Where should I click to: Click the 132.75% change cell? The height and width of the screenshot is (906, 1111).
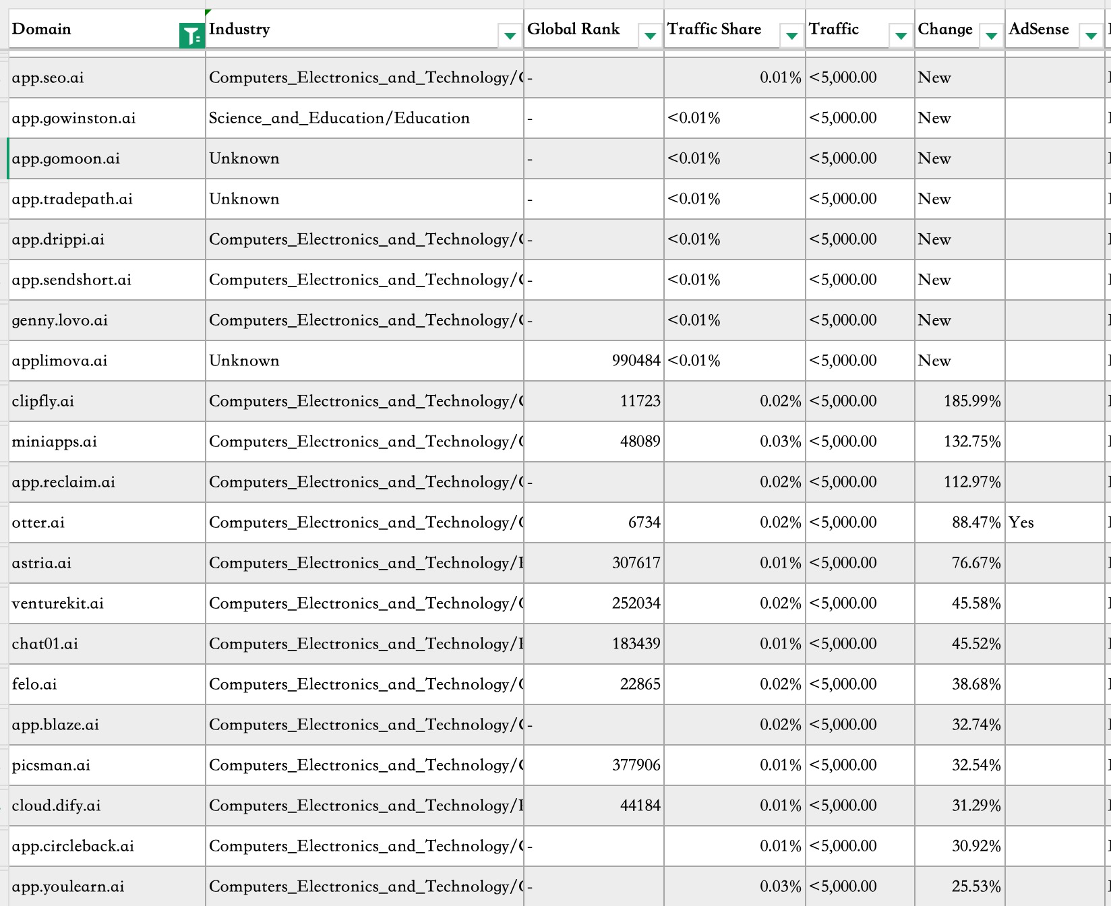pos(960,442)
